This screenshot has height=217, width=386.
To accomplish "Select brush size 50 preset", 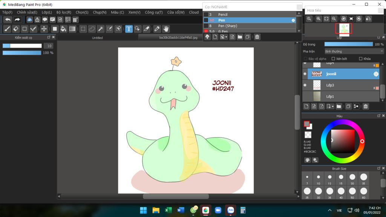I will 352,193.
